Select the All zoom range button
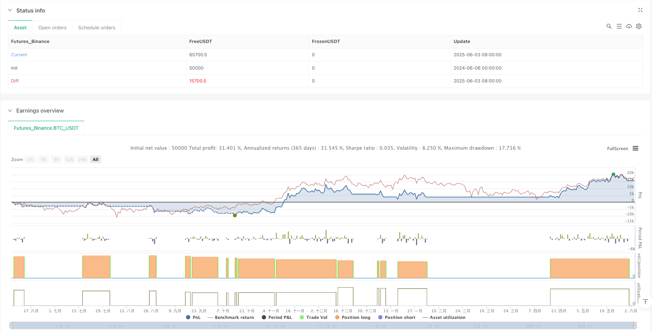This screenshot has width=652, height=331. coord(95,159)
